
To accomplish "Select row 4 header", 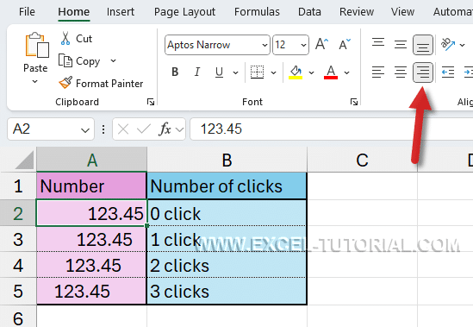I will tap(18, 266).
